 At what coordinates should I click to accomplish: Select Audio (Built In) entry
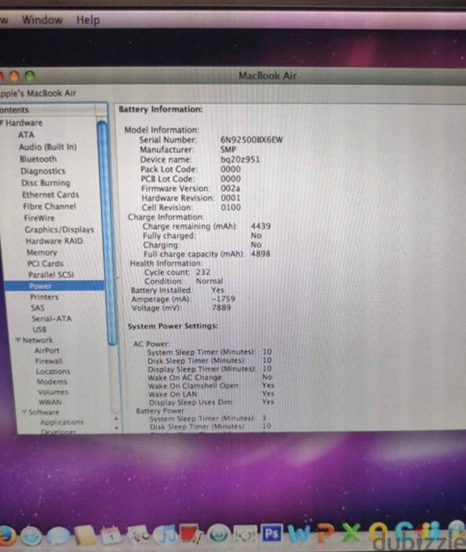coord(48,147)
